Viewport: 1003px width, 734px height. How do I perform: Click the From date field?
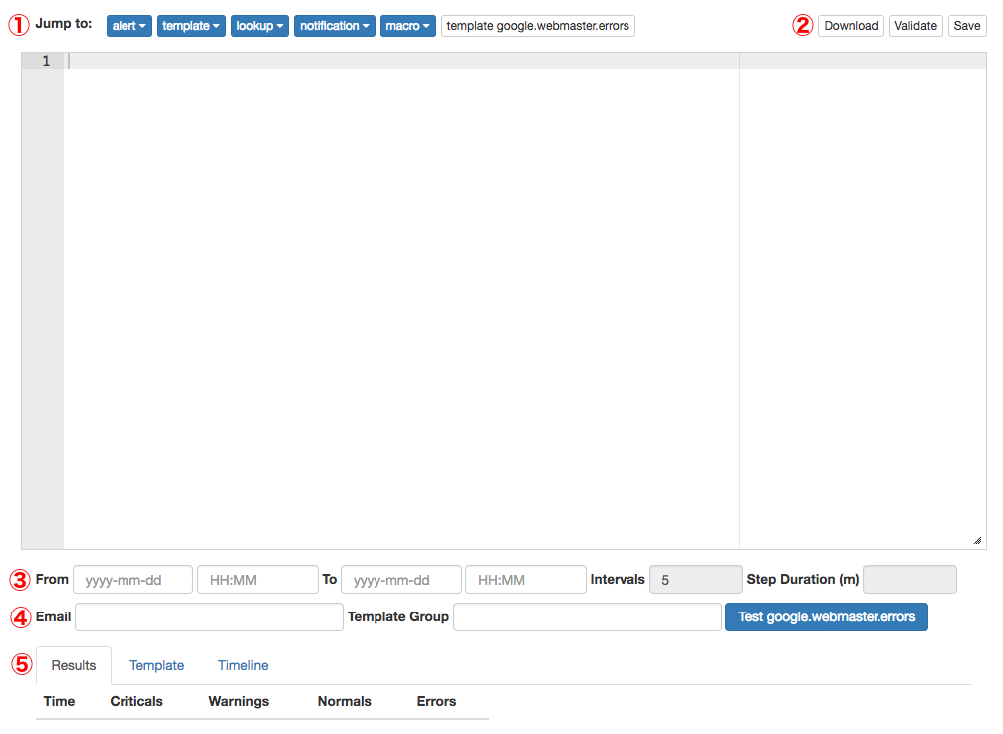tap(132, 580)
